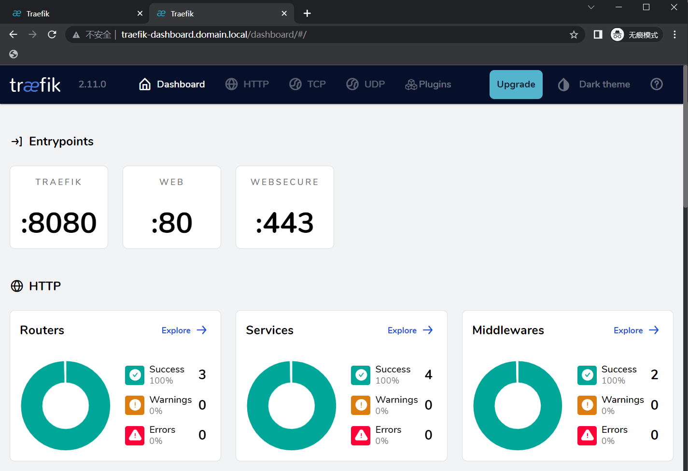Click the Dark theme droplet icon
The image size is (688, 471).
click(563, 85)
